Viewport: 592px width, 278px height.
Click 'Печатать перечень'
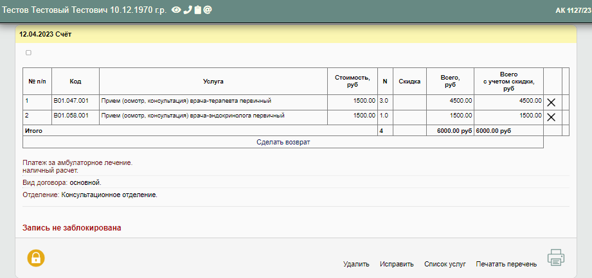coord(506,264)
